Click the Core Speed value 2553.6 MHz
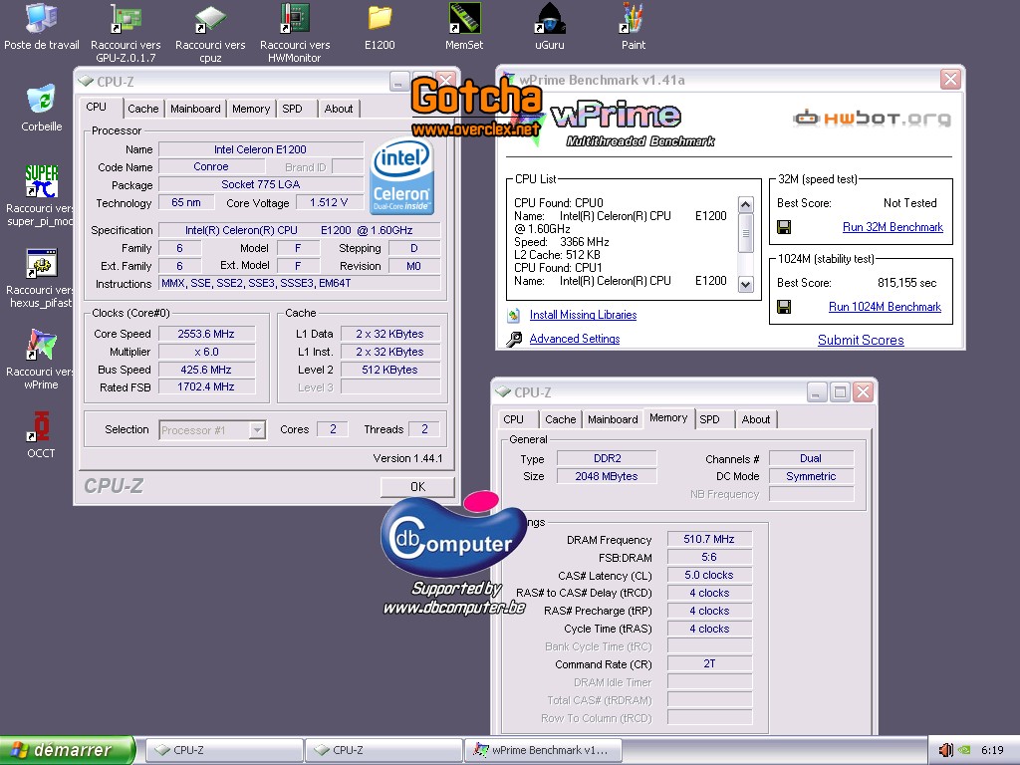The image size is (1020, 765). tap(206, 334)
